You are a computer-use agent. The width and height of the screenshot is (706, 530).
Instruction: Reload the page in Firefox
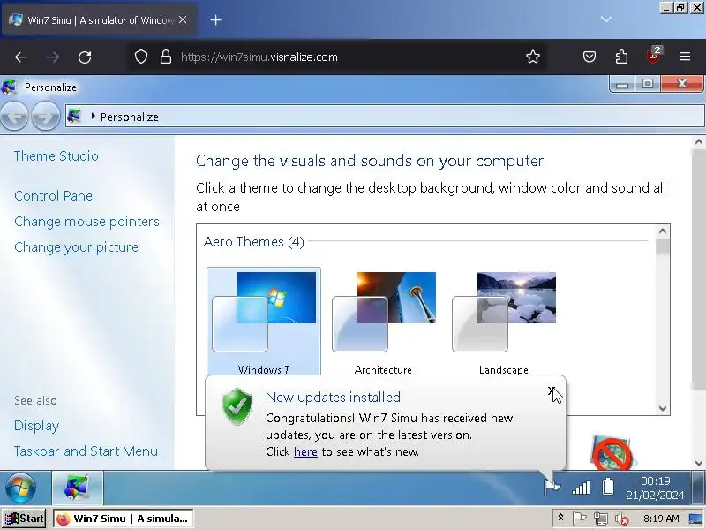85,57
